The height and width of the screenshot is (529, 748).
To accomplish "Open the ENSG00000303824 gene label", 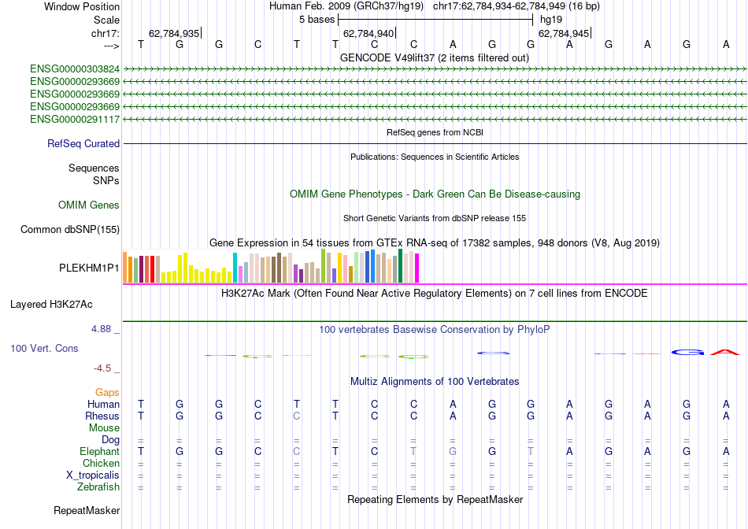I will [75, 69].
